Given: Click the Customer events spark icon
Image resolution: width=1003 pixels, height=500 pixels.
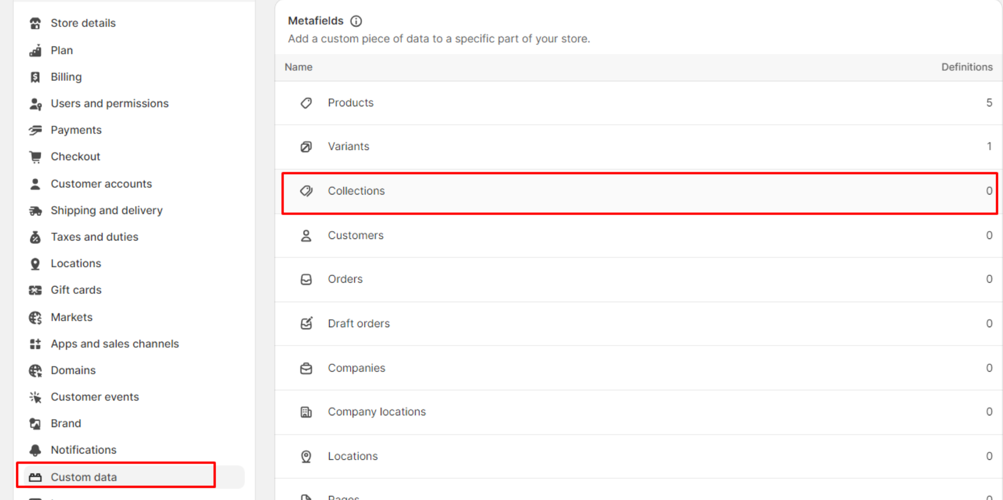Looking at the screenshot, I should (35, 397).
